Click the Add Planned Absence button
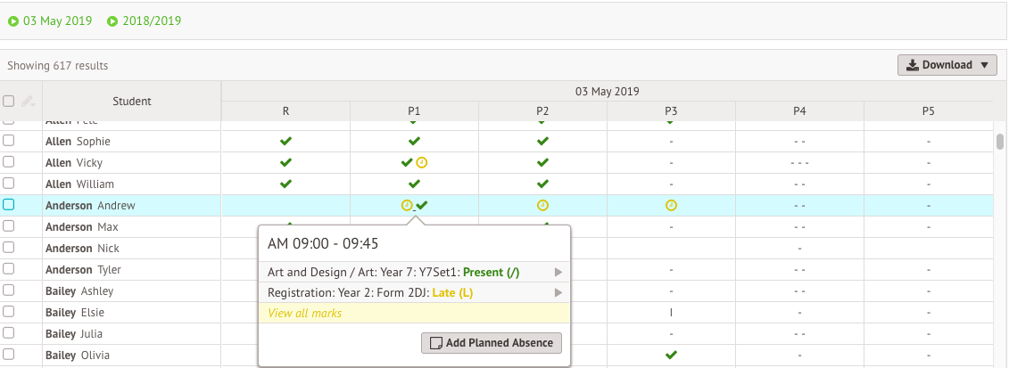This screenshot has height=368, width=1009. point(492,343)
